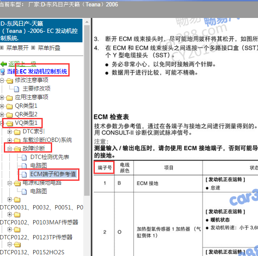Collapse the node above DTCP0132、P0152HO2S

[9, 244]
